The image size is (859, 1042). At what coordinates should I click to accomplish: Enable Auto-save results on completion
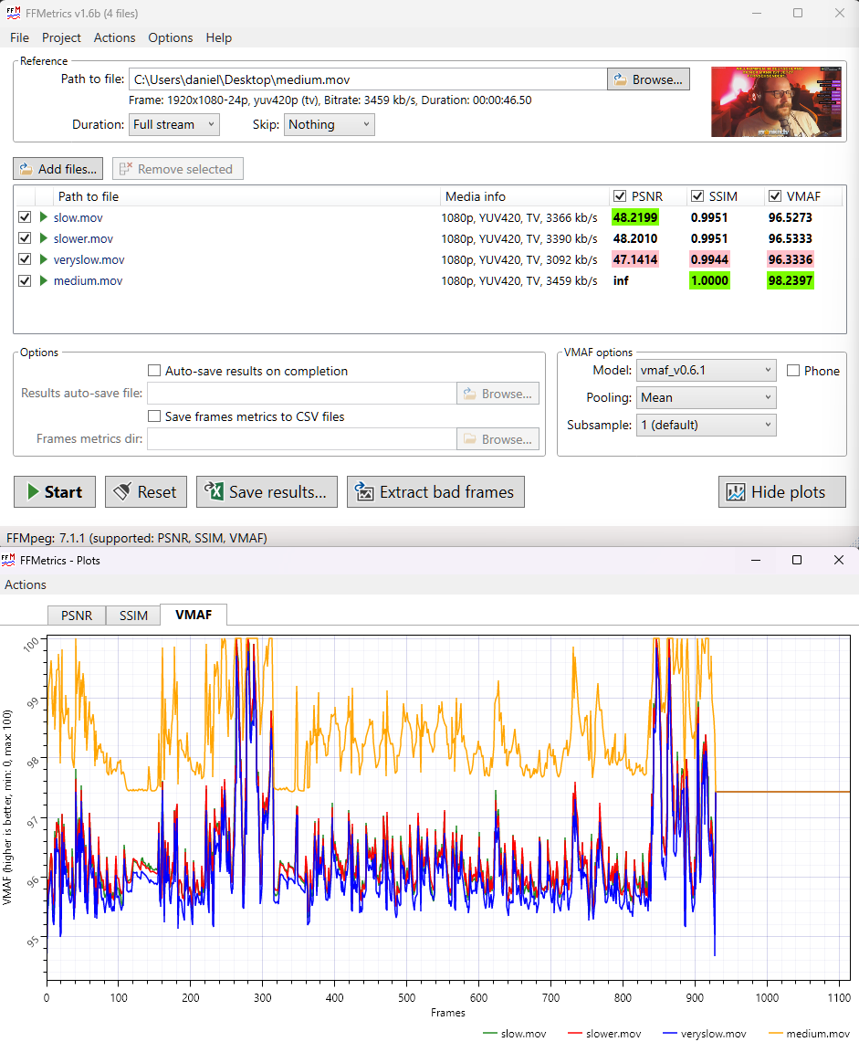pos(154,371)
